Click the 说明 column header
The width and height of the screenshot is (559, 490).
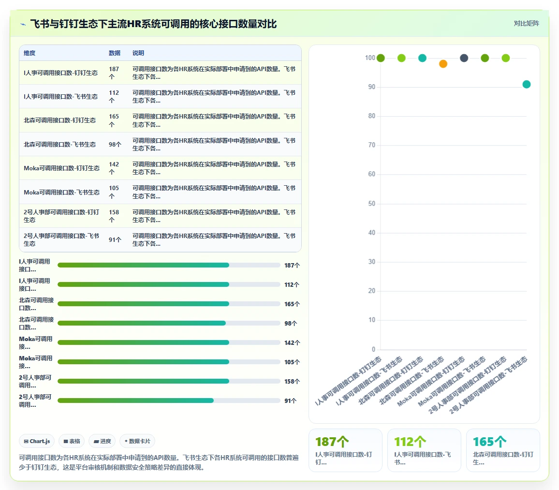138,53
